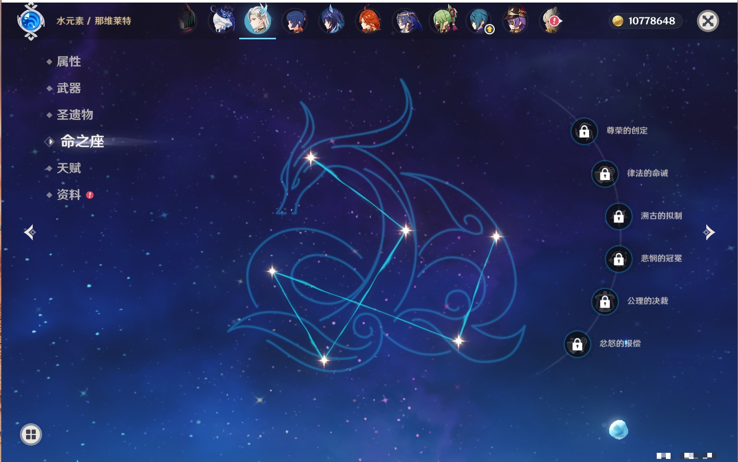Viewport: 738px width, 462px height.
Task: Click the 忿怒的报偿 label
Action: pyautogui.click(x=620, y=344)
